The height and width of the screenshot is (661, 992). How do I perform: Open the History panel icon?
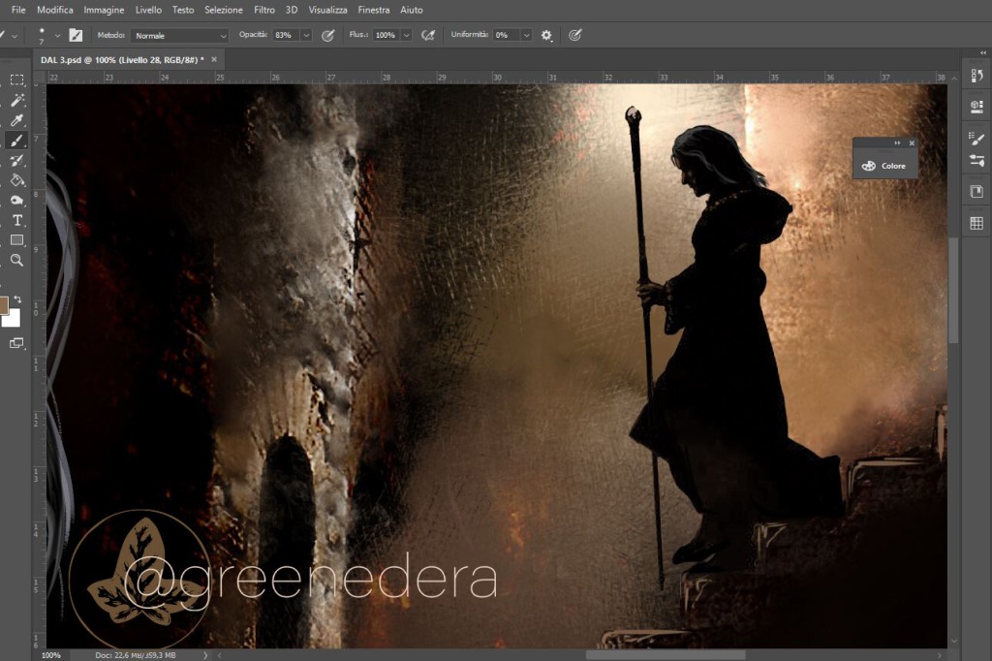click(976, 76)
